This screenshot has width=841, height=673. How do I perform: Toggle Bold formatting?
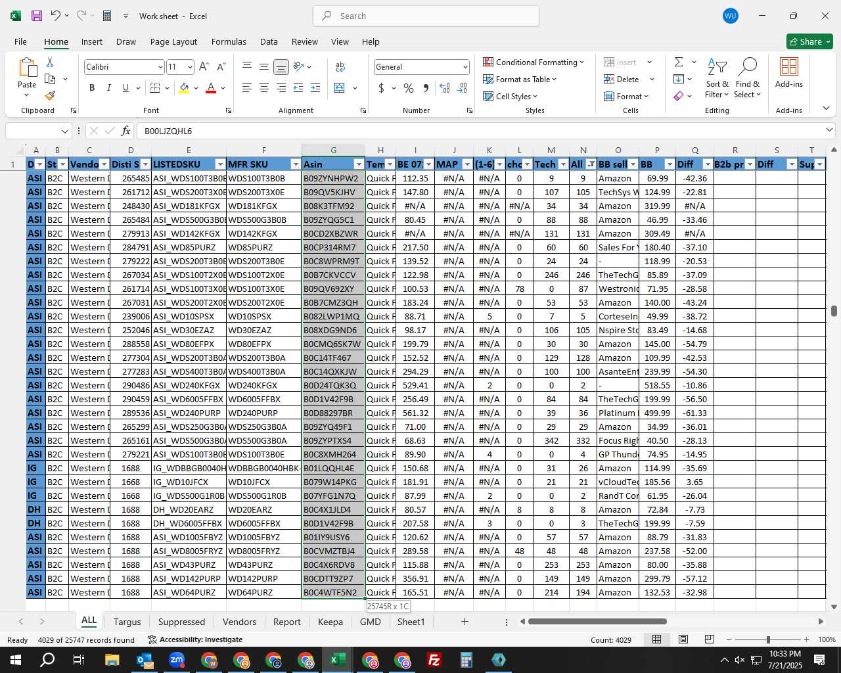pos(92,88)
